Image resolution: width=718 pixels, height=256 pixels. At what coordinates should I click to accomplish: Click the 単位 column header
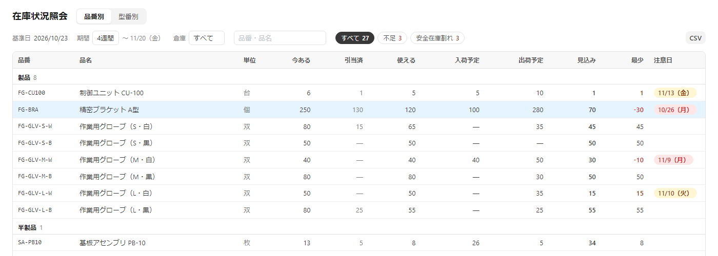[x=250, y=60]
